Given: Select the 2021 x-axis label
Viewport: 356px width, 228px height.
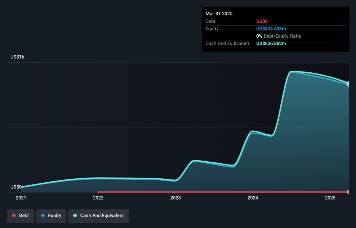Looking at the screenshot, I should (21, 198).
